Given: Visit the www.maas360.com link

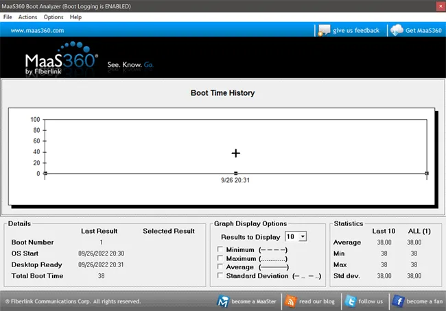Looking at the screenshot, I should pos(37,30).
